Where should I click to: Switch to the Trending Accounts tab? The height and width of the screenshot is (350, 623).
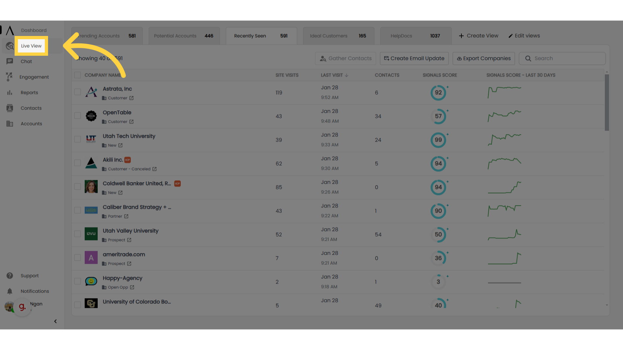(x=107, y=36)
